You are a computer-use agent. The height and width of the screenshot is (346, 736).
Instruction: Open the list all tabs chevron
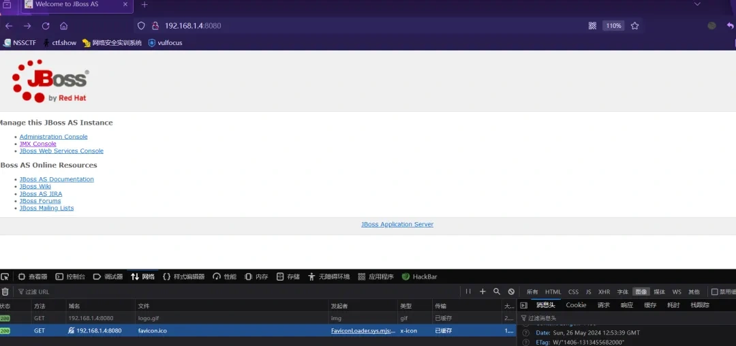(698, 4)
